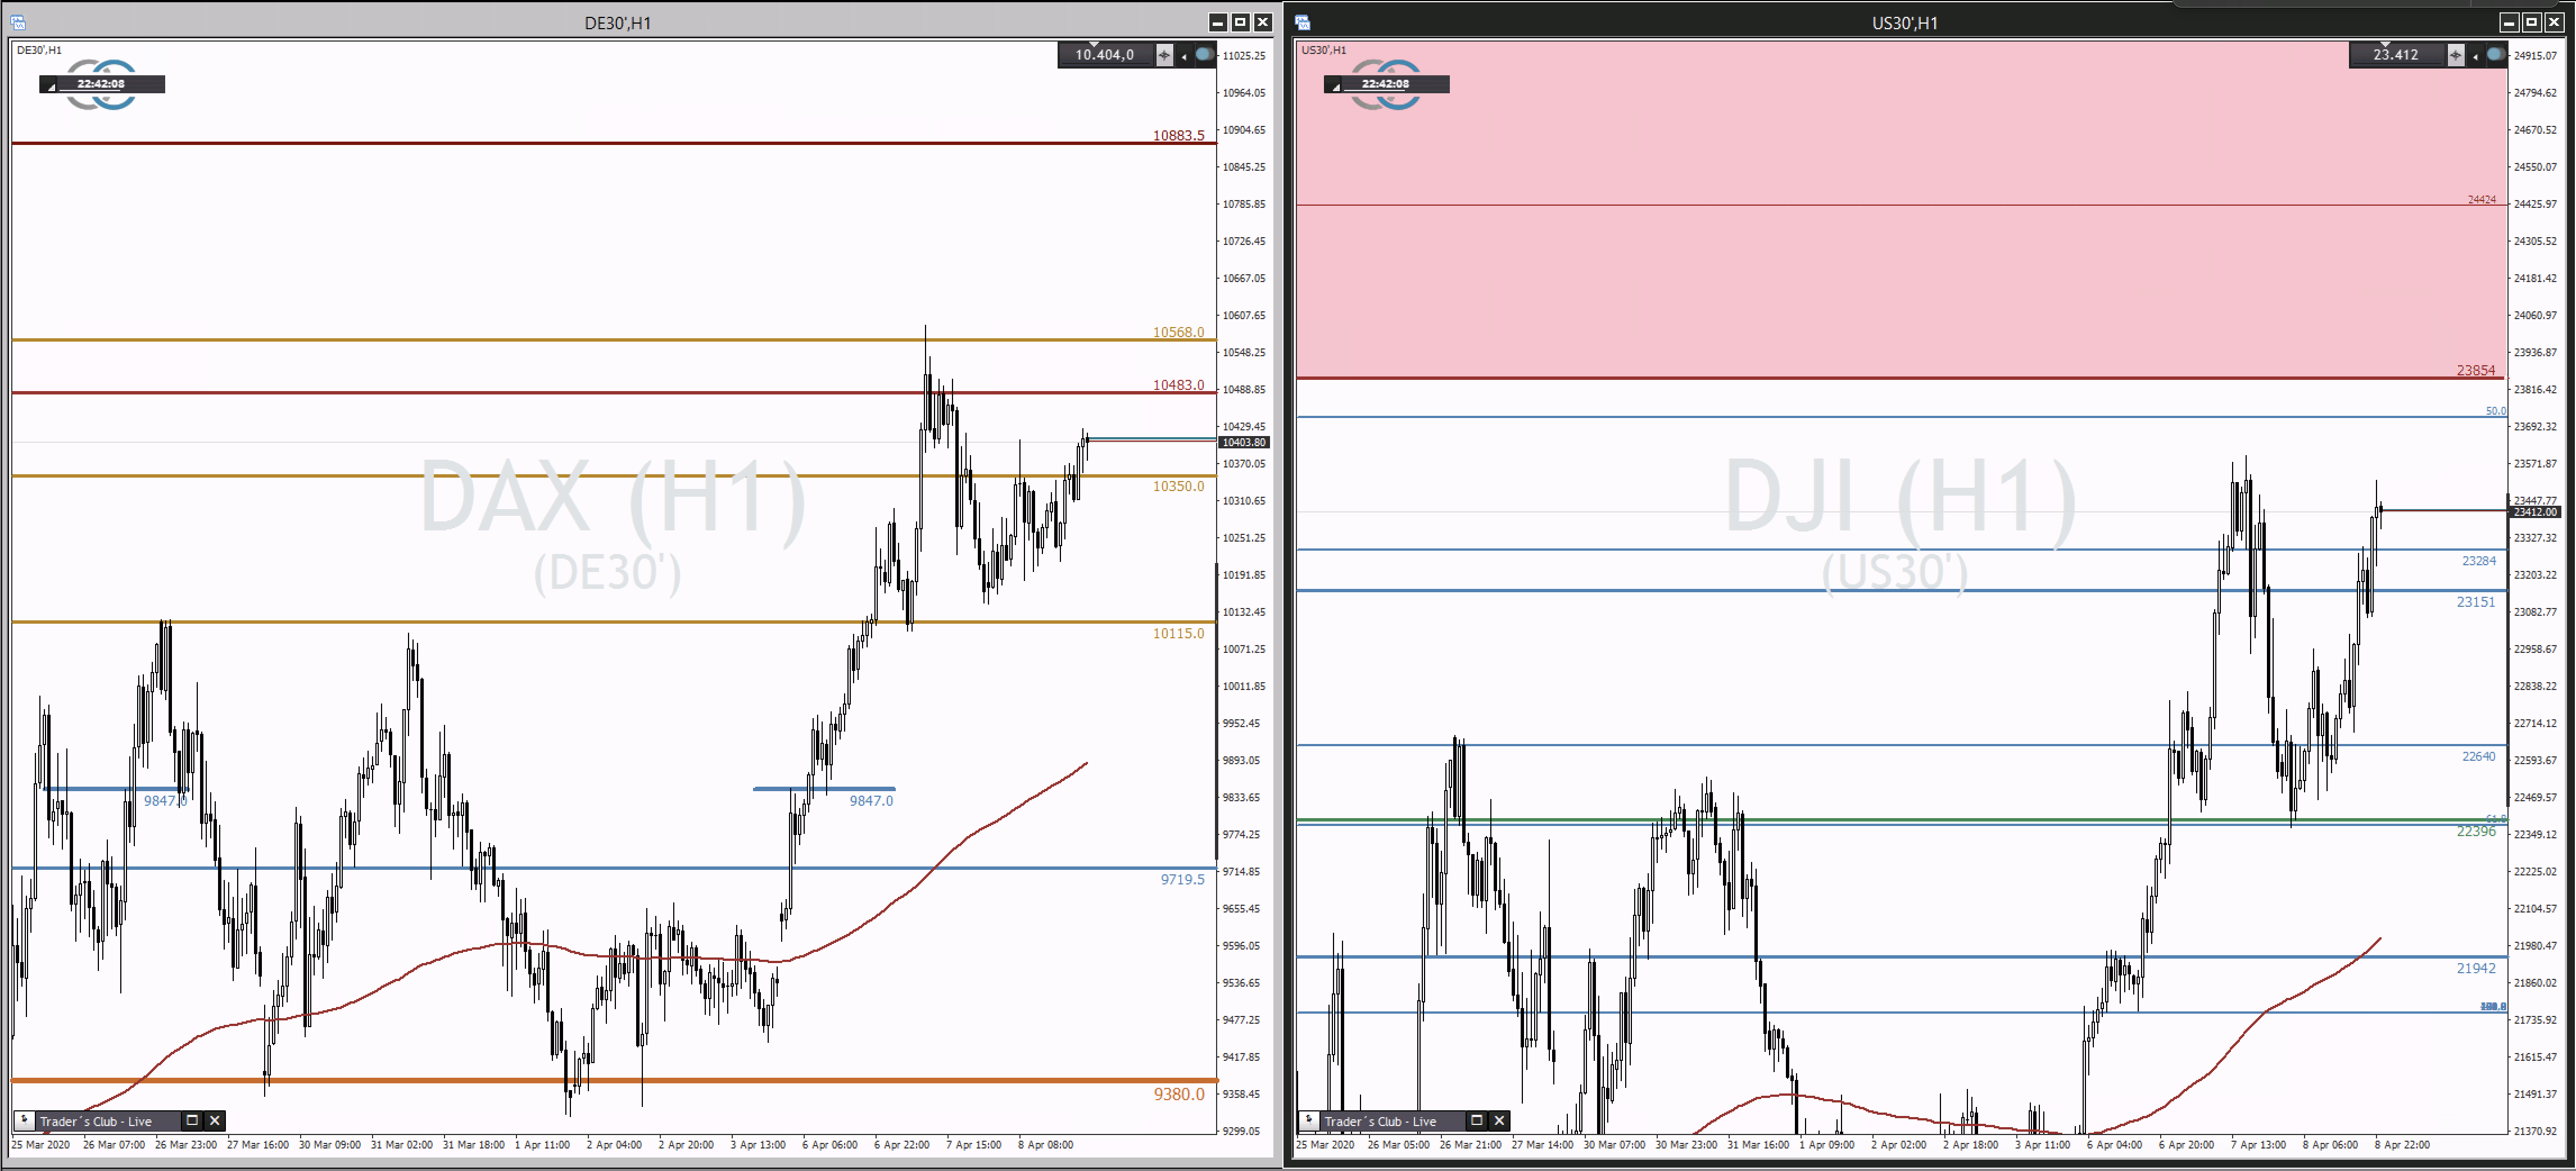Click the US30',H1 symbol label in chart corner

[1324, 50]
